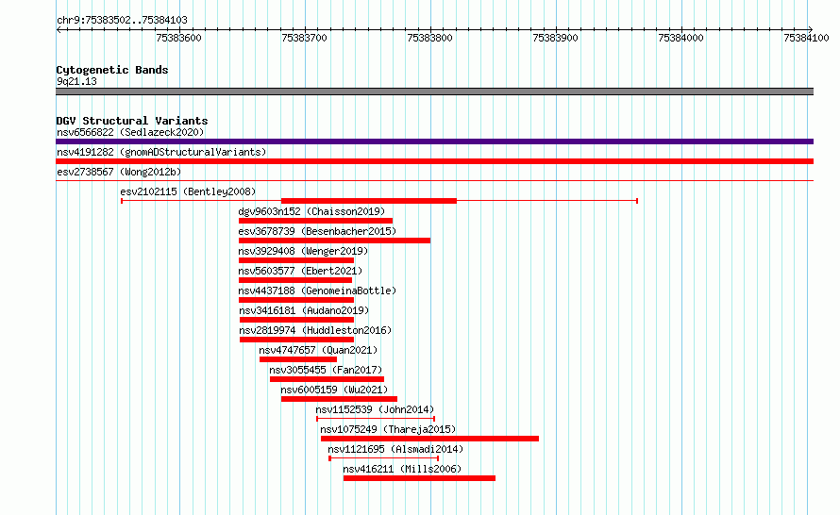Select the nsv6005159 variant bar
The height and width of the screenshot is (515, 840).
point(339,399)
